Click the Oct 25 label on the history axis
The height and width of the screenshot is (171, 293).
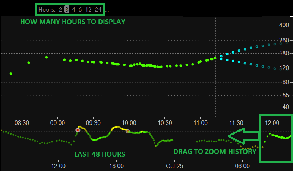tap(174, 165)
